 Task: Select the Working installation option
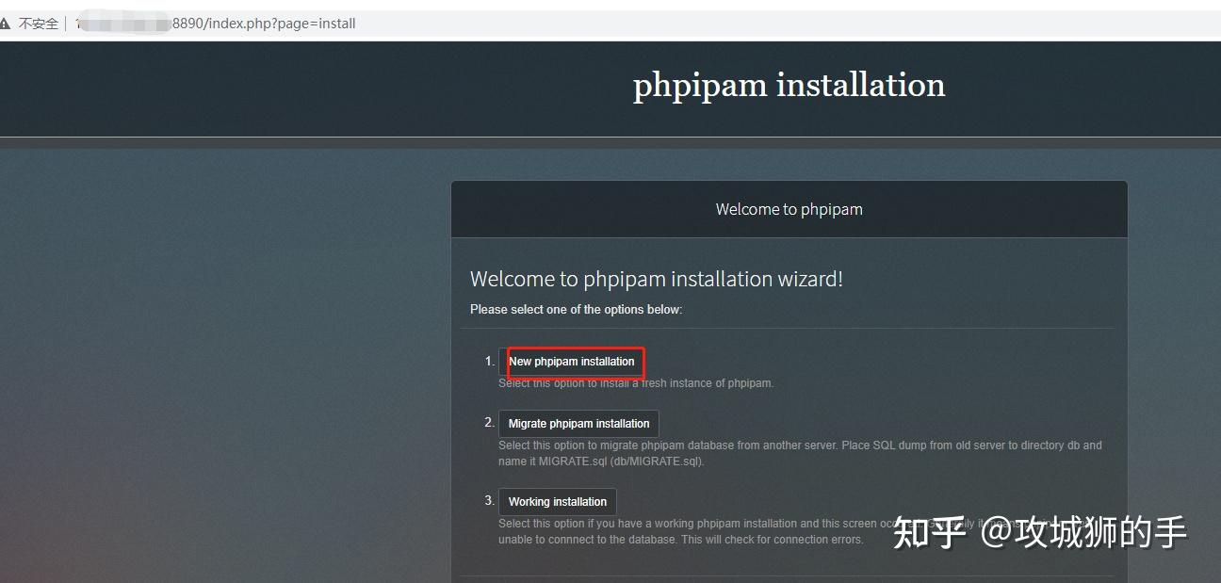pos(558,502)
